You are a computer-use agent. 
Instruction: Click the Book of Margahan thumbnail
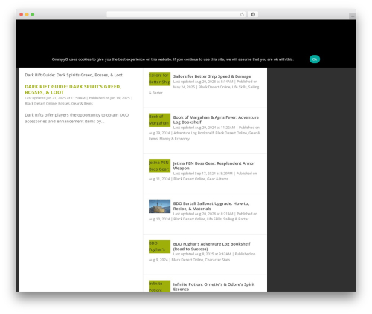[x=159, y=120]
